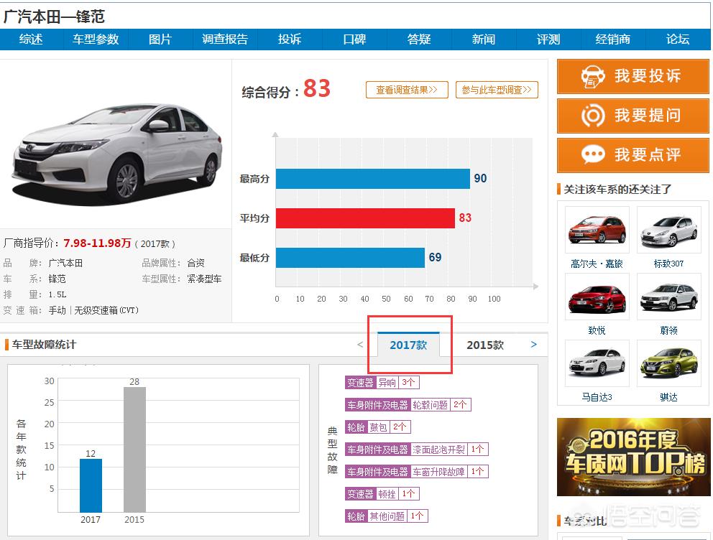713x540 pixels.
Task: Click the 轮胎 其他问题 fault tag
Action: click(387, 516)
